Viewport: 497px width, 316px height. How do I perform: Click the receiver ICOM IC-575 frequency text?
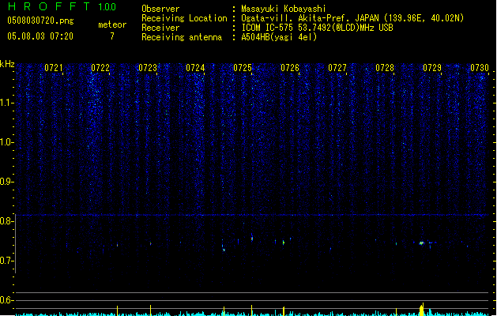tap(318, 28)
